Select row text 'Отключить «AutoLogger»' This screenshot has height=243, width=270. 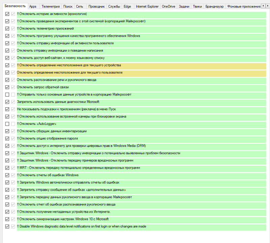click(38, 124)
